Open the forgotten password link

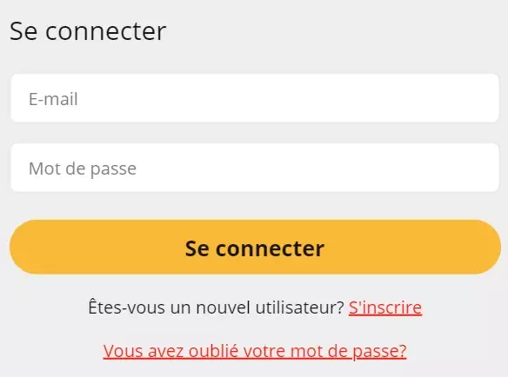point(255,351)
